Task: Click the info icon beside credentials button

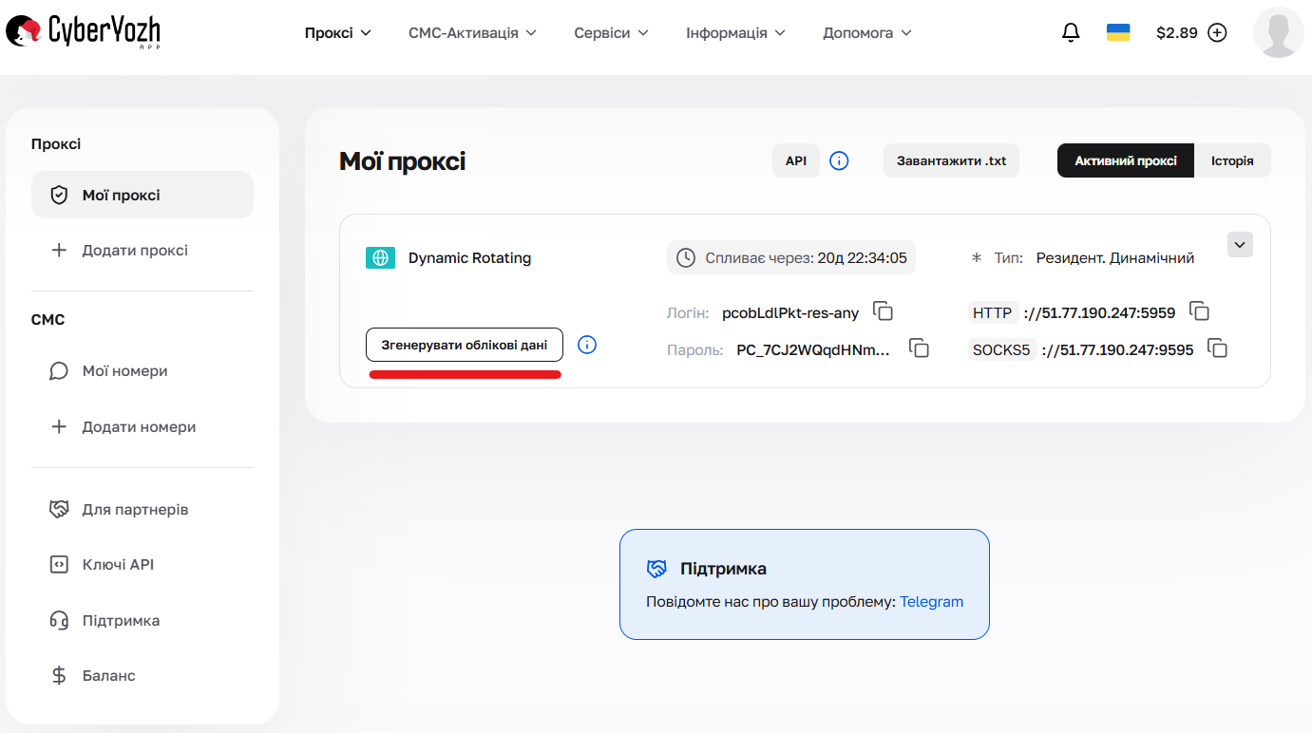Action: pos(587,345)
